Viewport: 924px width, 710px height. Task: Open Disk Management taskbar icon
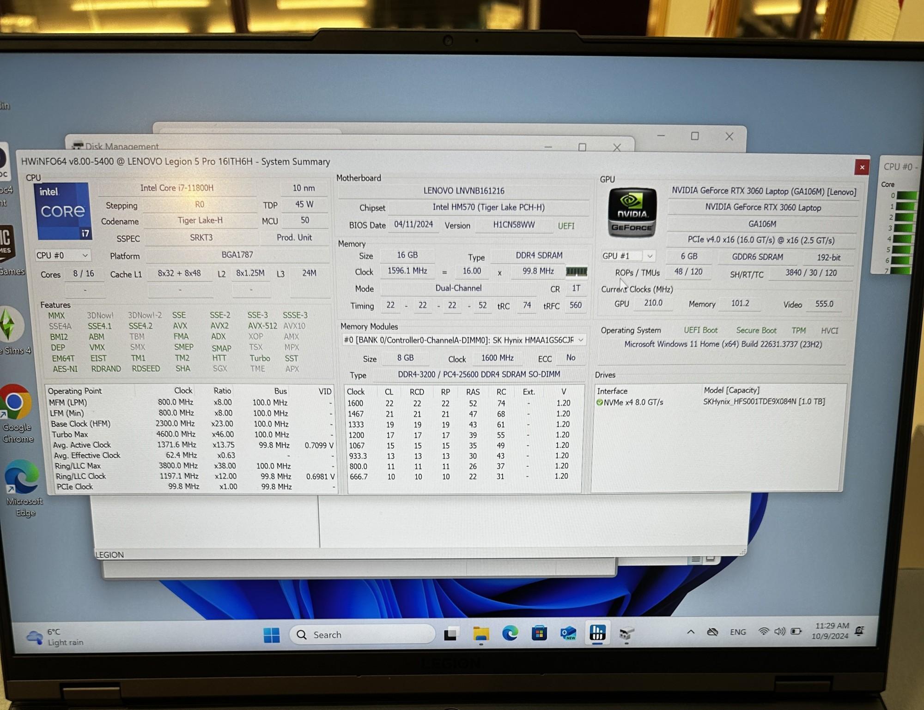pos(626,633)
